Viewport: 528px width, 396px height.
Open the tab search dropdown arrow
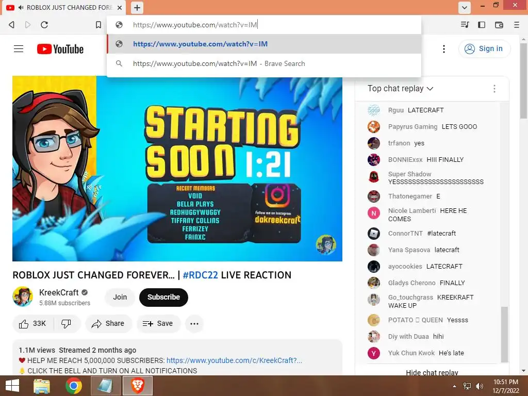(x=465, y=8)
